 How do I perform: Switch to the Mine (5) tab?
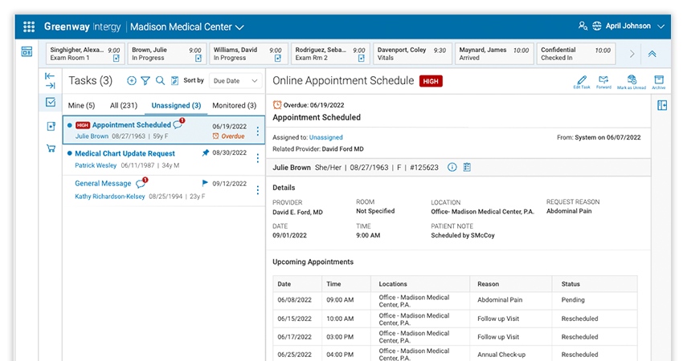(x=81, y=105)
